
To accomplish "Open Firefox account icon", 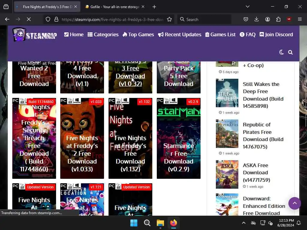I will 267,19.
